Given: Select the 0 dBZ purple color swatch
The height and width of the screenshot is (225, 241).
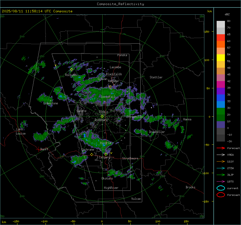Looking at the screenshot, I should click(221, 125).
